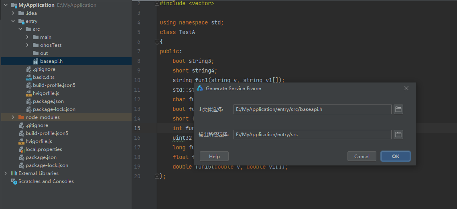Click the local.properties file icon

21,149
